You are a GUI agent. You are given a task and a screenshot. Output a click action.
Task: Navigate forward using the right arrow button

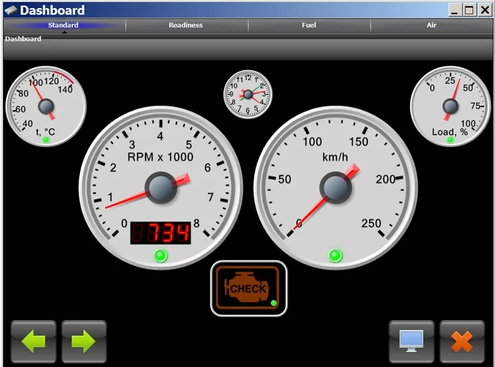coord(85,342)
